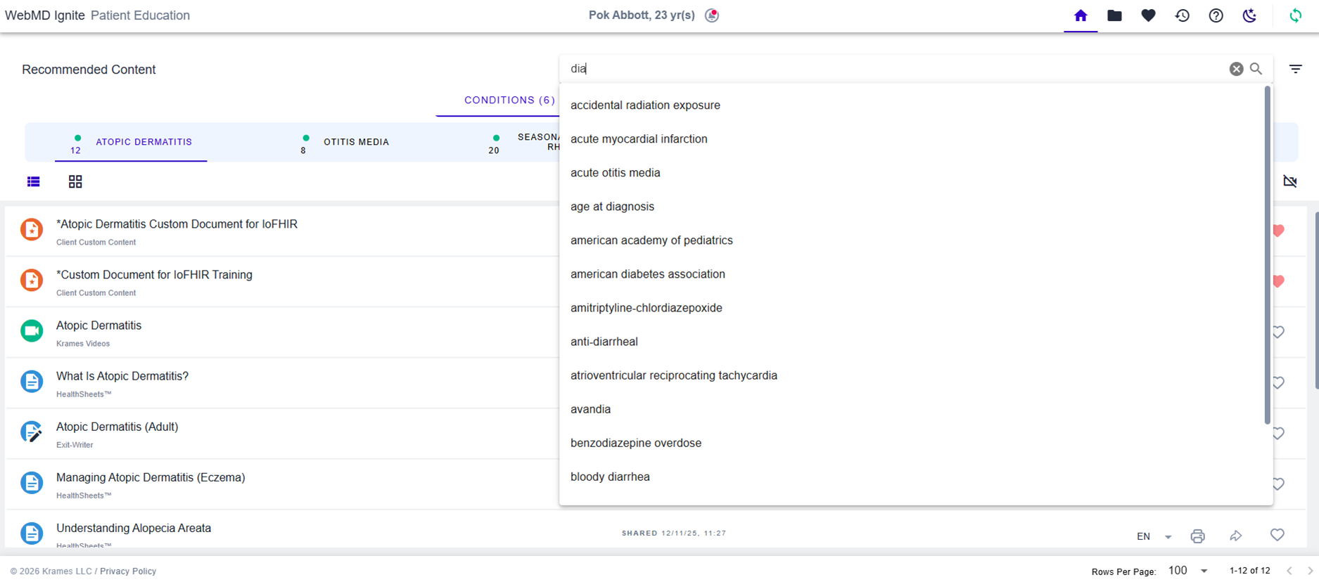Screen dimensions: 1319x582
Task: Unfavorite Atopic Dermatitis Custom Document
Action: coord(1278,231)
